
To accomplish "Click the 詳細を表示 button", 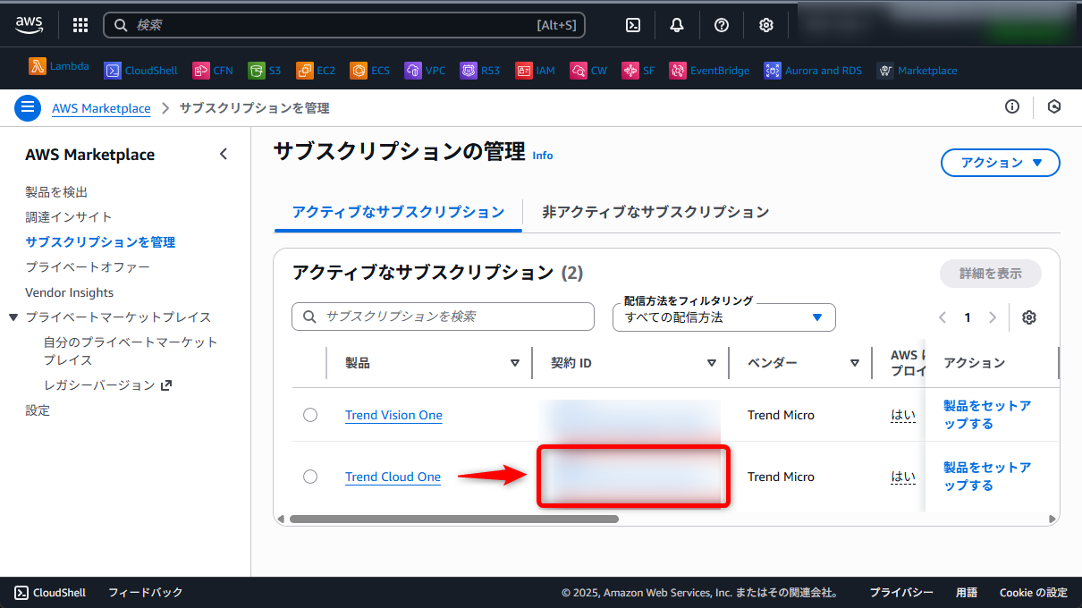I will pyautogui.click(x=990, y=274).
